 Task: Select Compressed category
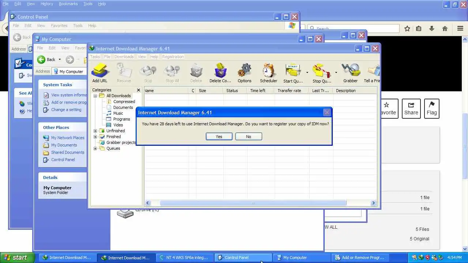coord(124,102)
